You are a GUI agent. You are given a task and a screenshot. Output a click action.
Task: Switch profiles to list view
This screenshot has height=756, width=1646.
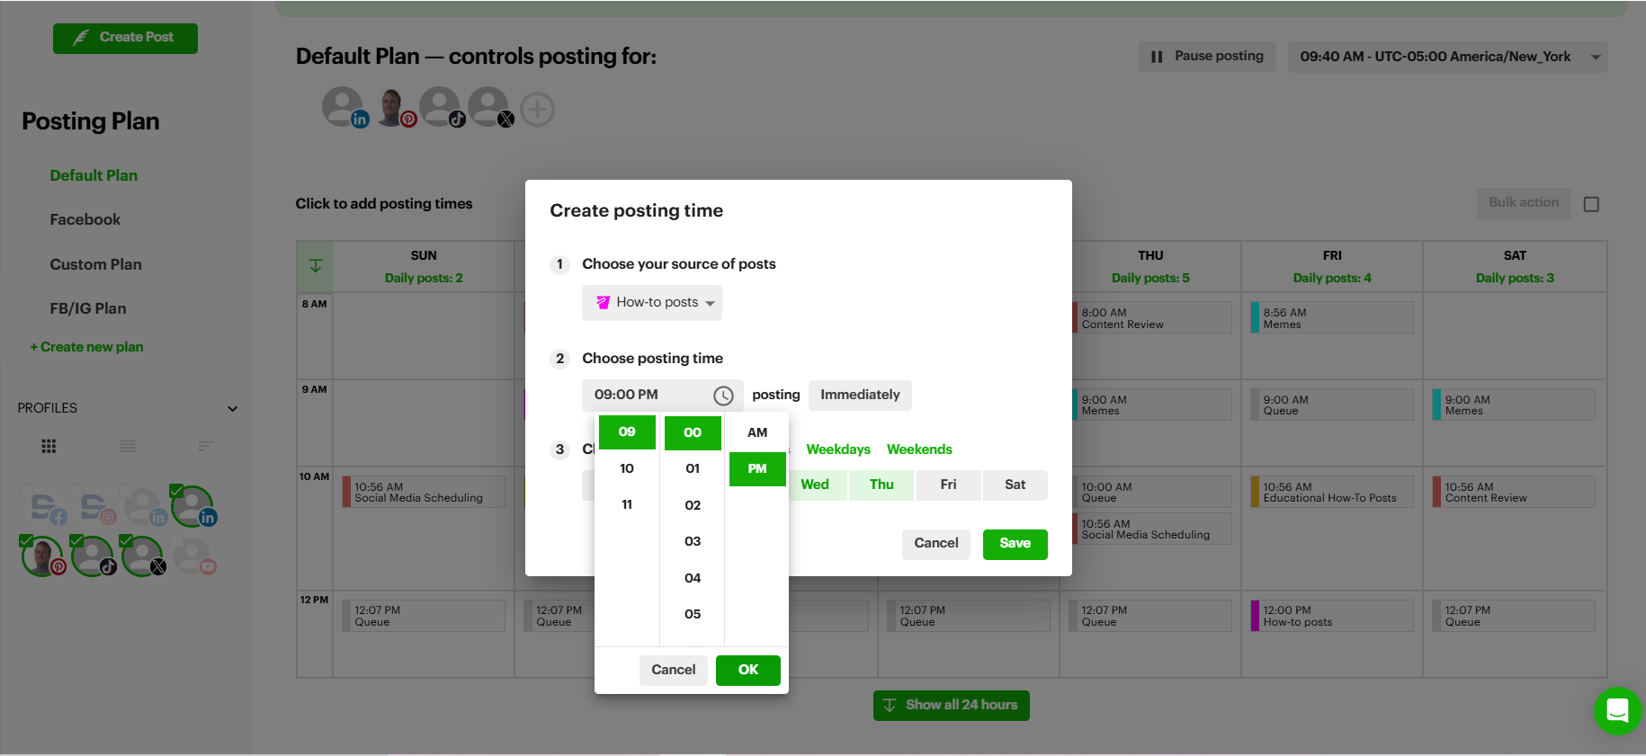(128, 445)
